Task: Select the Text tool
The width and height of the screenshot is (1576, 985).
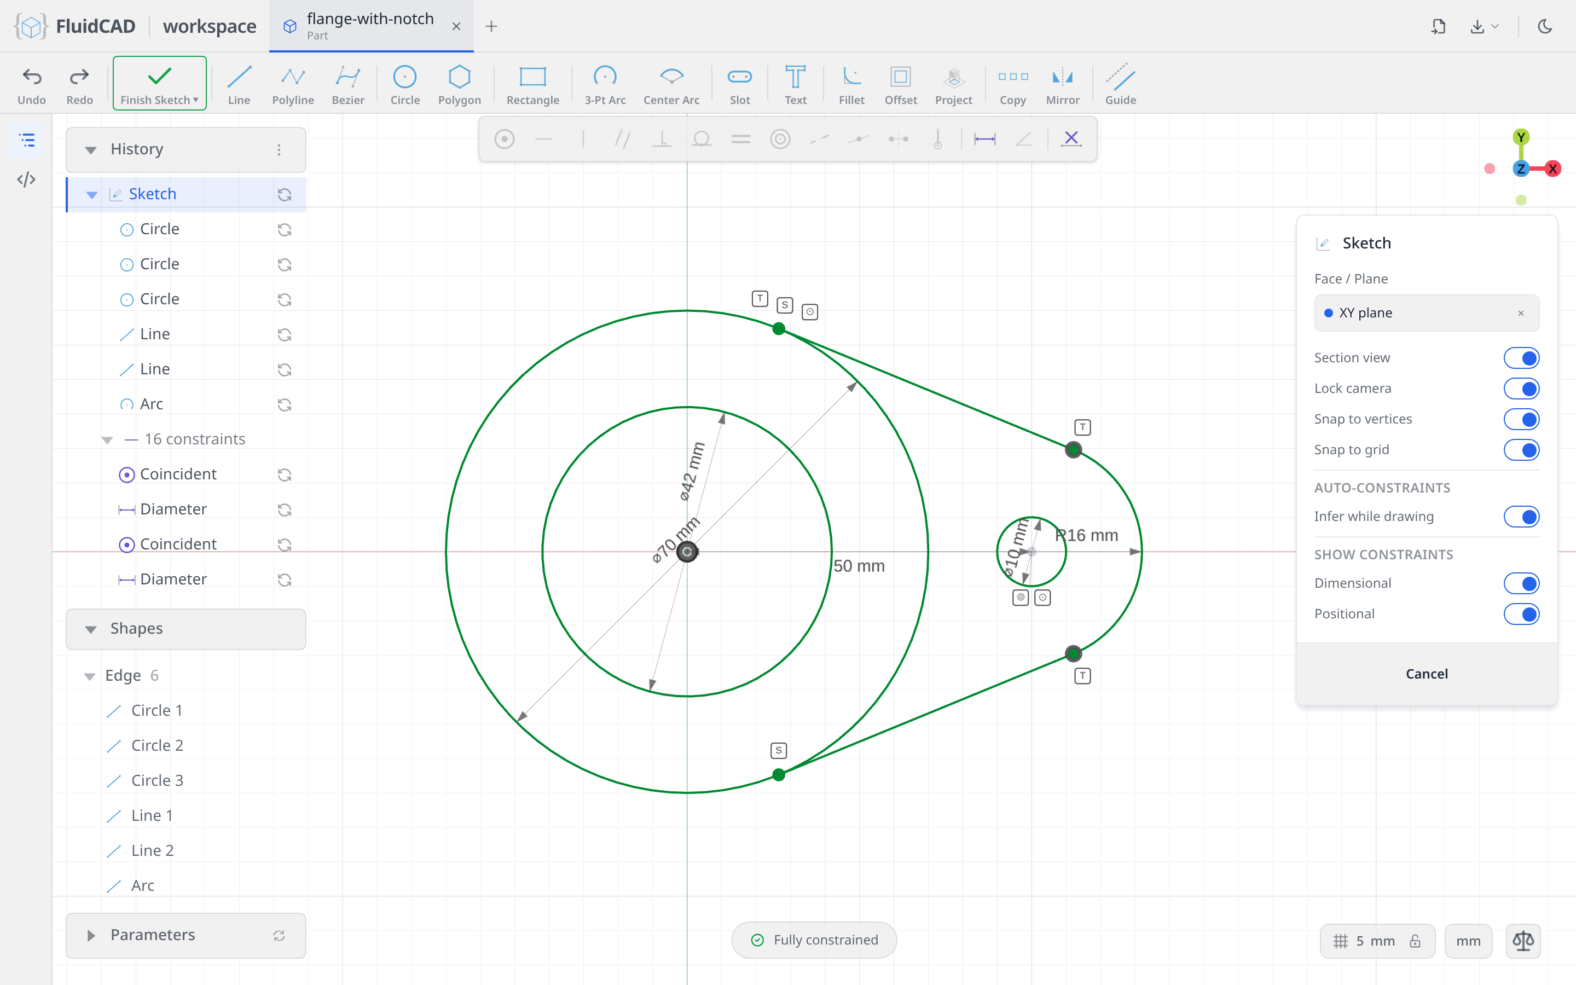Action: 795,85
